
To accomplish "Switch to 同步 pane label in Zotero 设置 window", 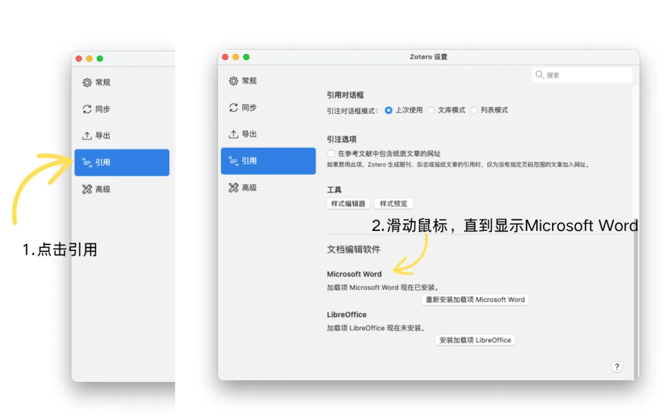I will (x=249, y=108).
